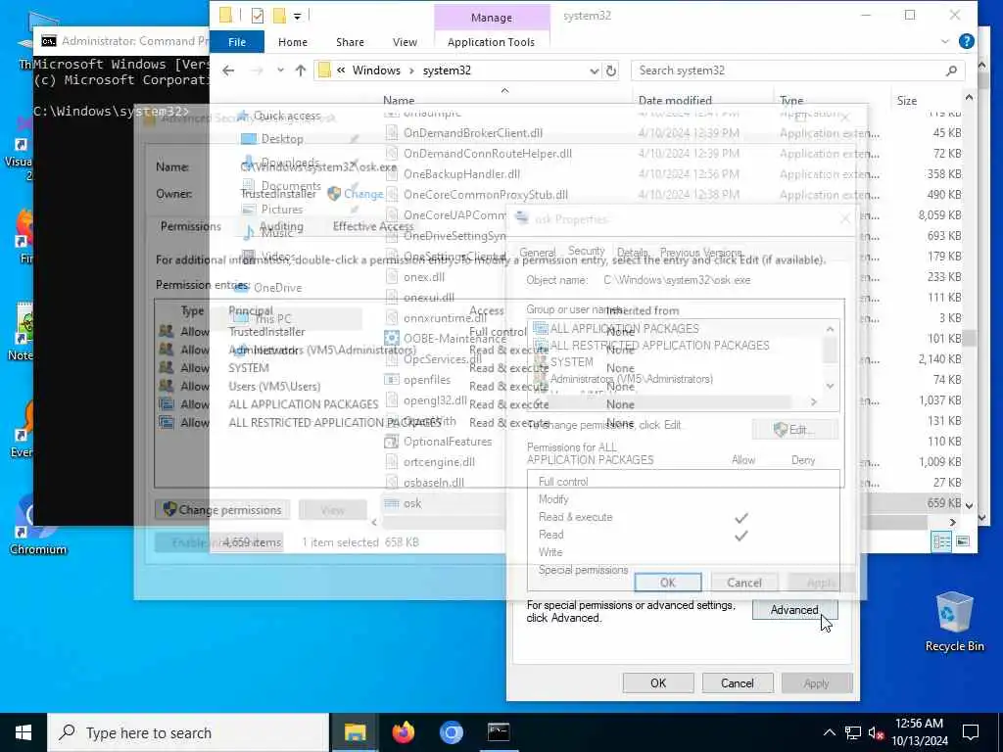The width and height of the screenshot is (1003, 752).
Task: Switch to large thumbnails view icon
Action: pos(963,542)
